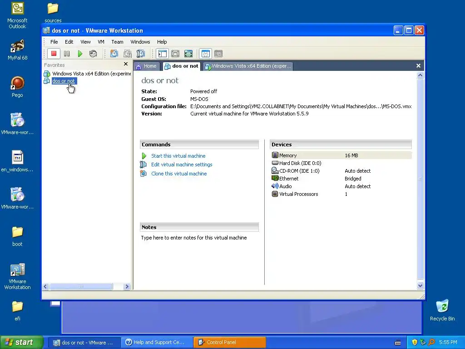Click the summary pane scroll up arrow
Screen dimensions: 465x349
tap(420, 75)
